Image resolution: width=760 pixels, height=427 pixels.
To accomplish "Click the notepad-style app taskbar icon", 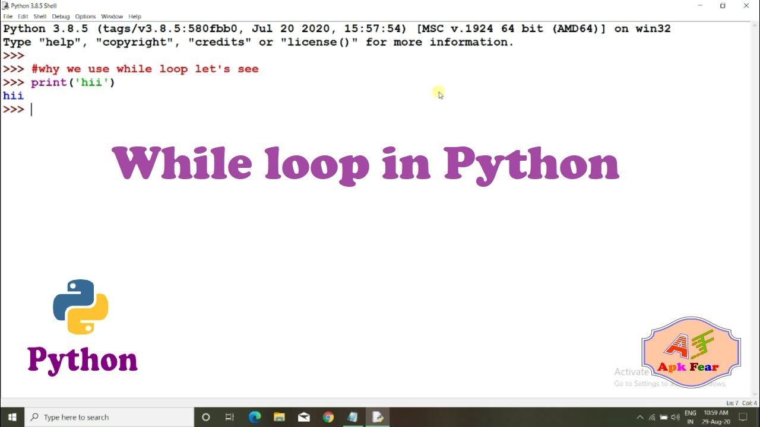I will pos(353,417).
